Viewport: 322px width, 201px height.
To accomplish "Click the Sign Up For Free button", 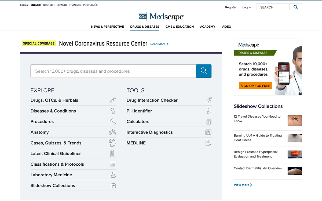I will pos(255,86).
